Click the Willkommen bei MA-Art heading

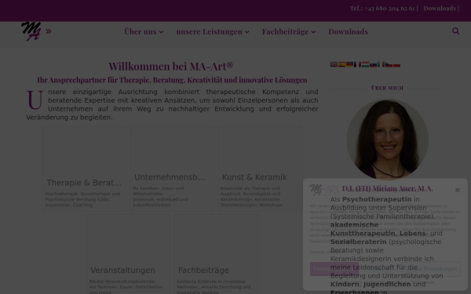click(x=170, y=66)
